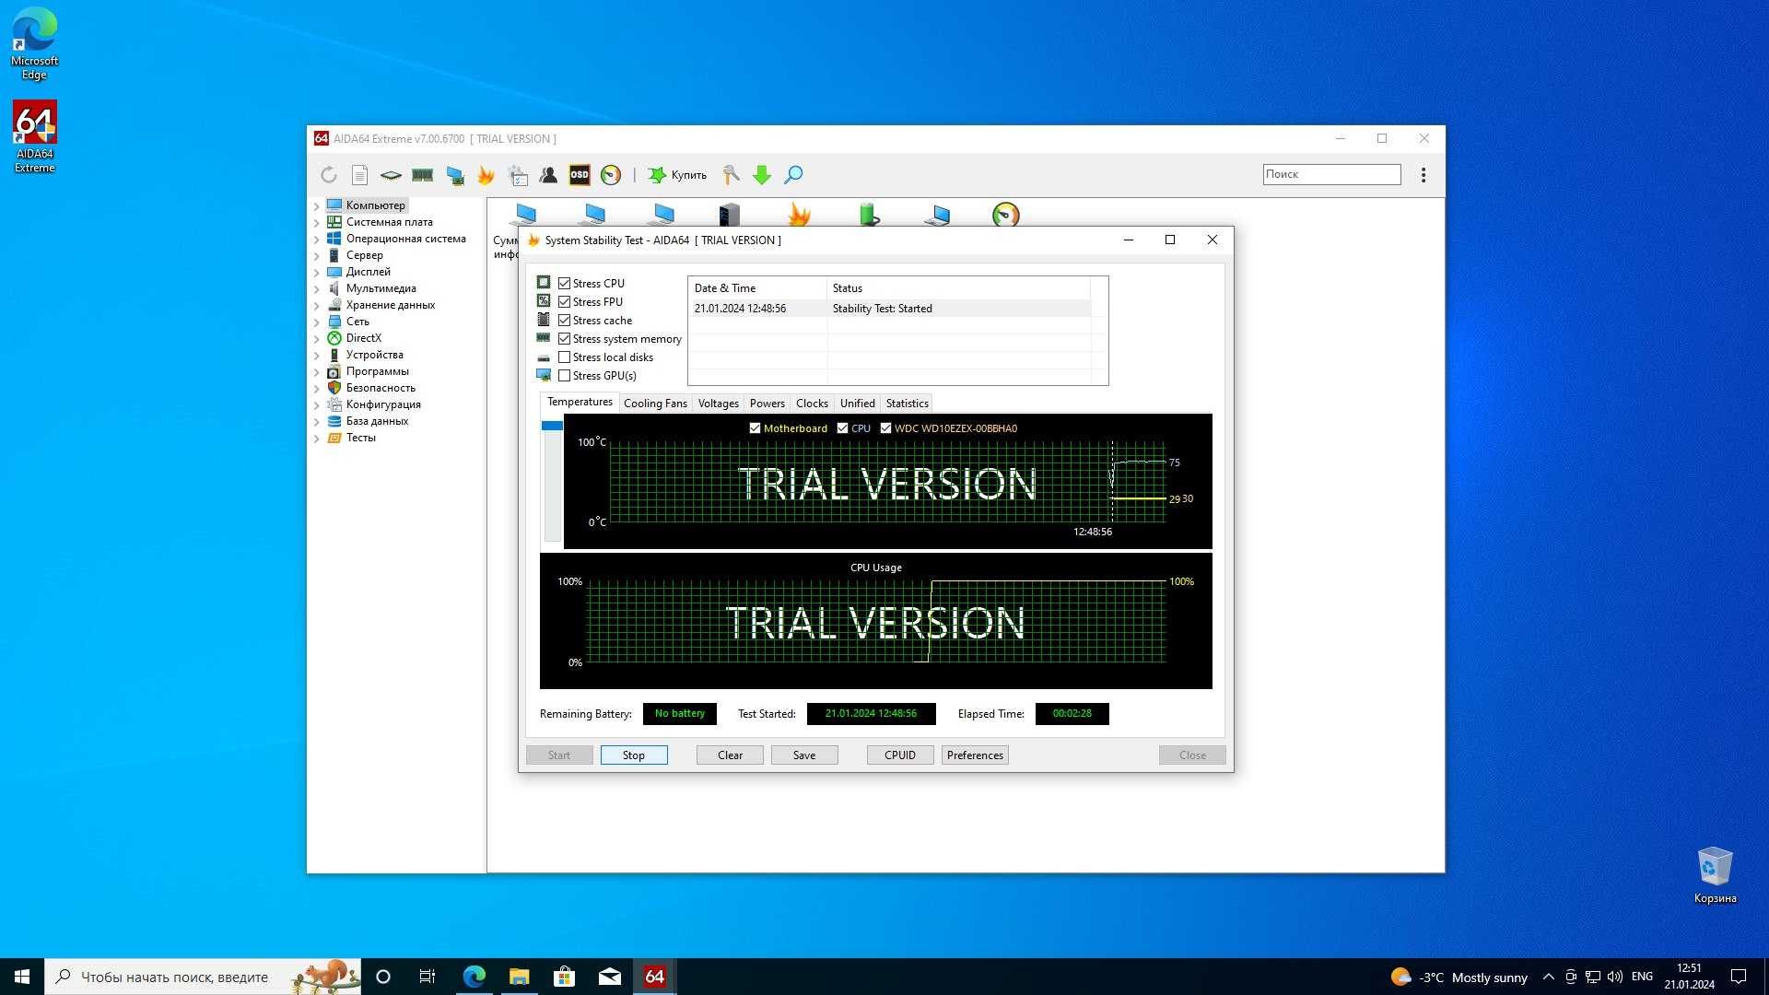Image resolution: width=1769 pixels, height=995 pixels.
Task: Expand the Сервер tree node
Action: point(317,256)
